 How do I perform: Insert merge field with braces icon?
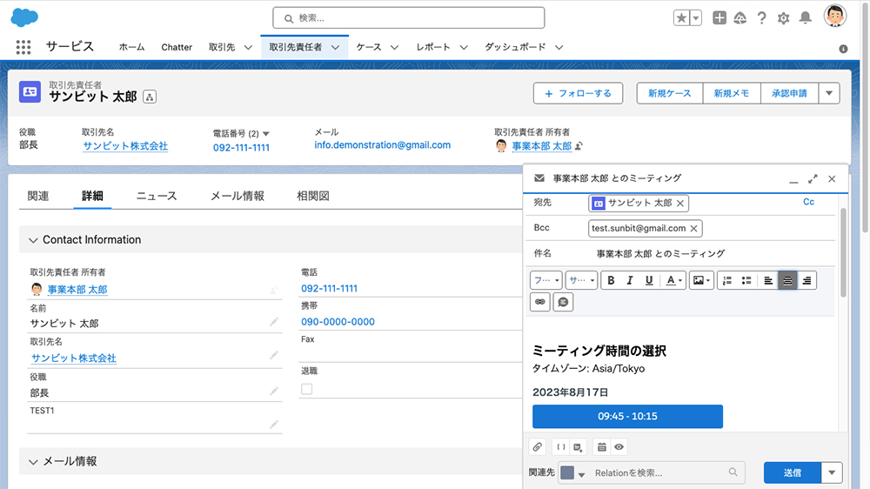(561, 447)
